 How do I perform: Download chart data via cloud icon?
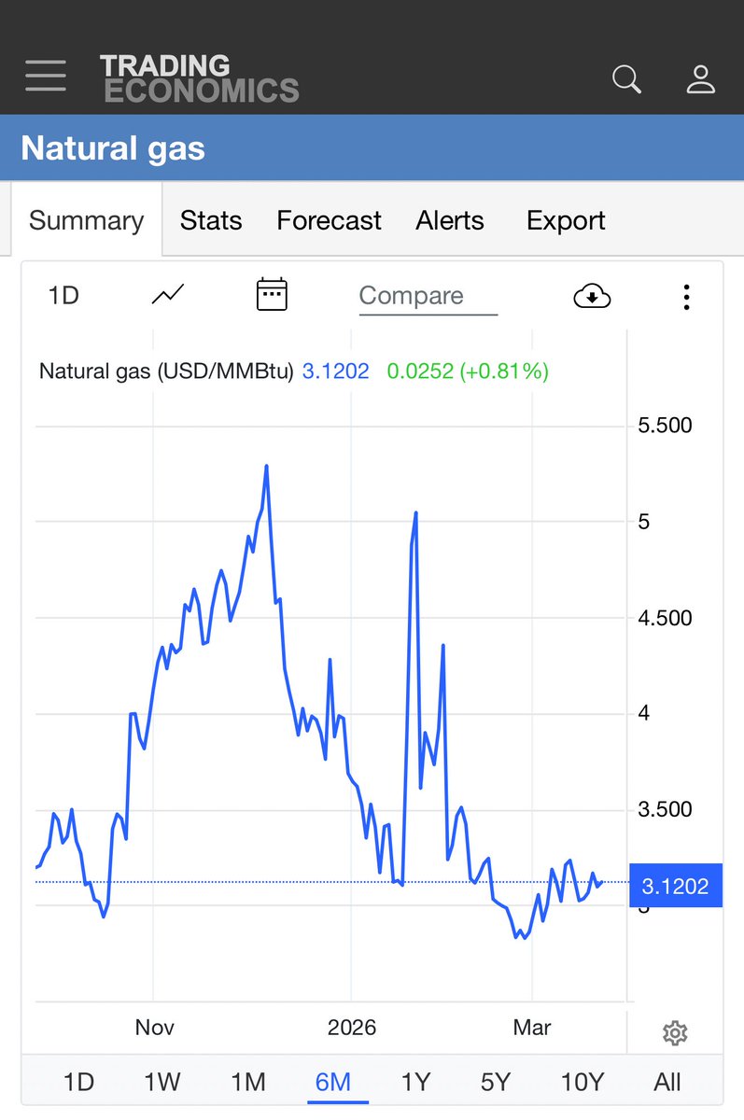(x=592, y=297)
